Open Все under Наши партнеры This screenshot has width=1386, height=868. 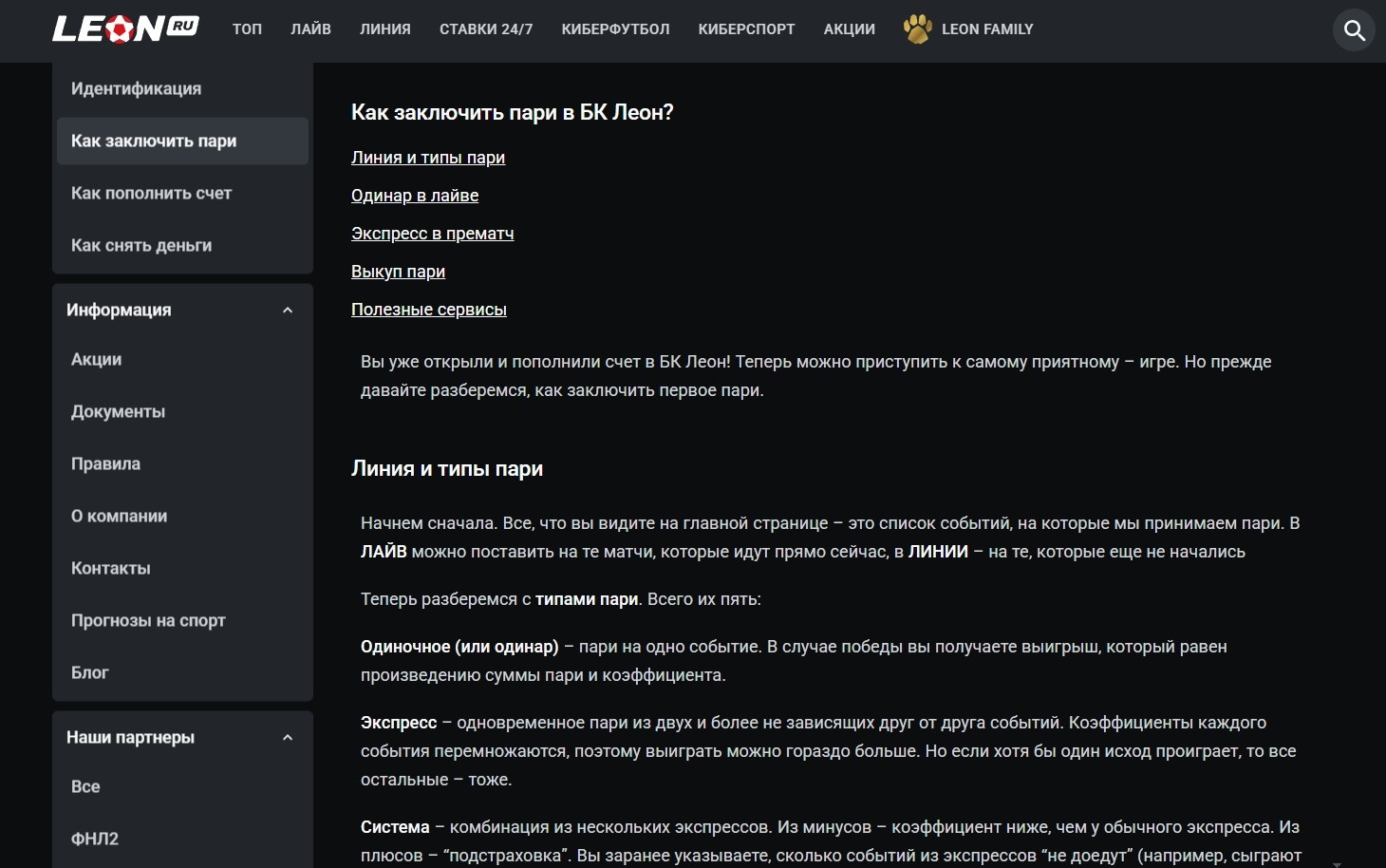[x=182, y=786]
